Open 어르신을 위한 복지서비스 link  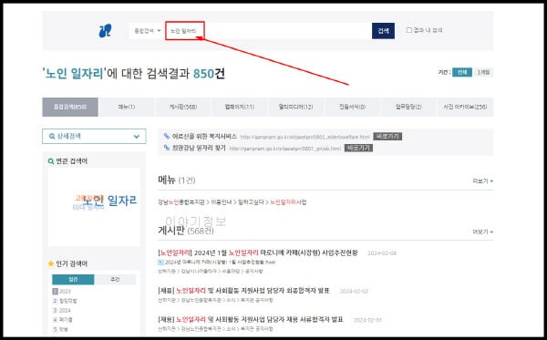click(x=204, y=136)
